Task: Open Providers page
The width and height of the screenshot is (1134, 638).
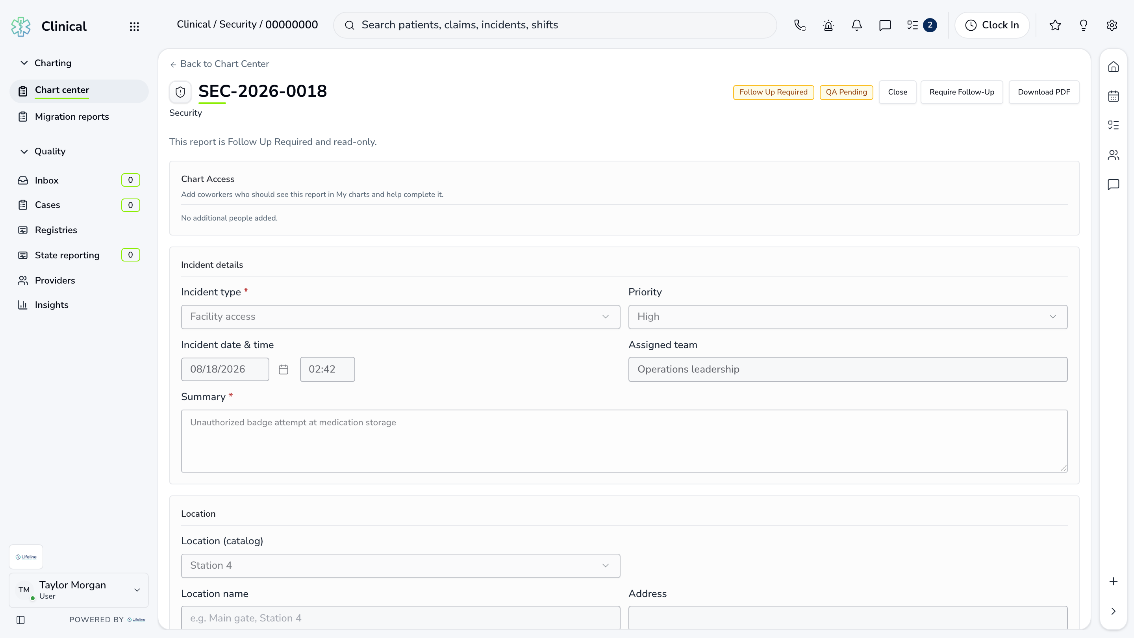Action: [x=79, y=280]
